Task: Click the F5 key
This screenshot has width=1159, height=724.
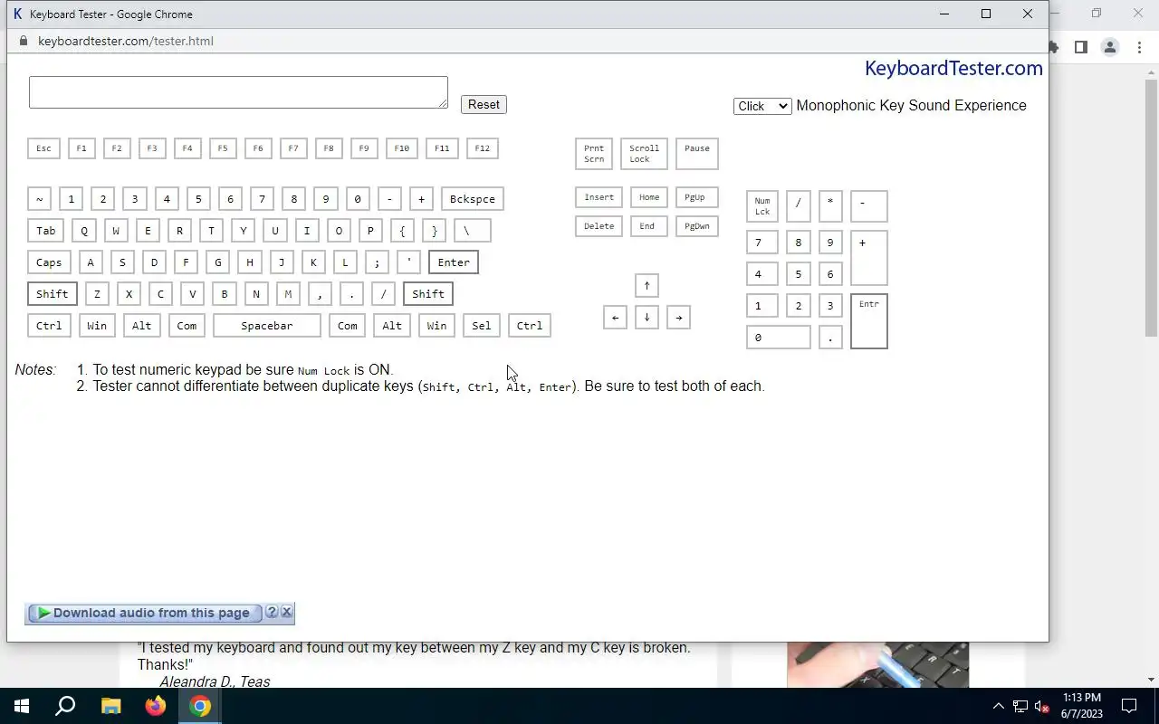Action: point(222,148)
